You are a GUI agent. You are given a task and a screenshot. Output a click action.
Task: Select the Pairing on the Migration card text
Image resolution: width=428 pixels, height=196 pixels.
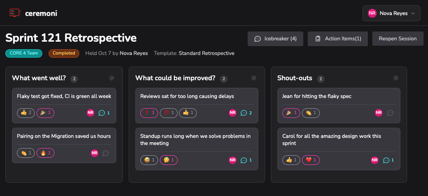(64, 136)
